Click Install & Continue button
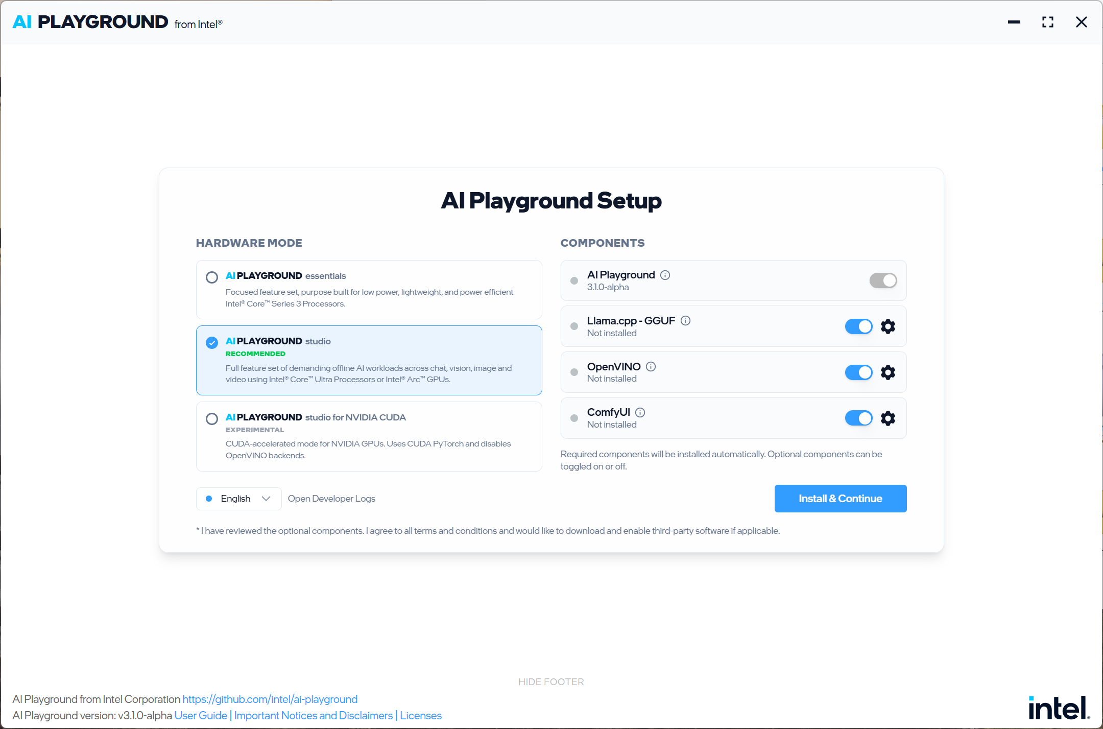This screenshot has height=729, width=1103. point(841,499)
